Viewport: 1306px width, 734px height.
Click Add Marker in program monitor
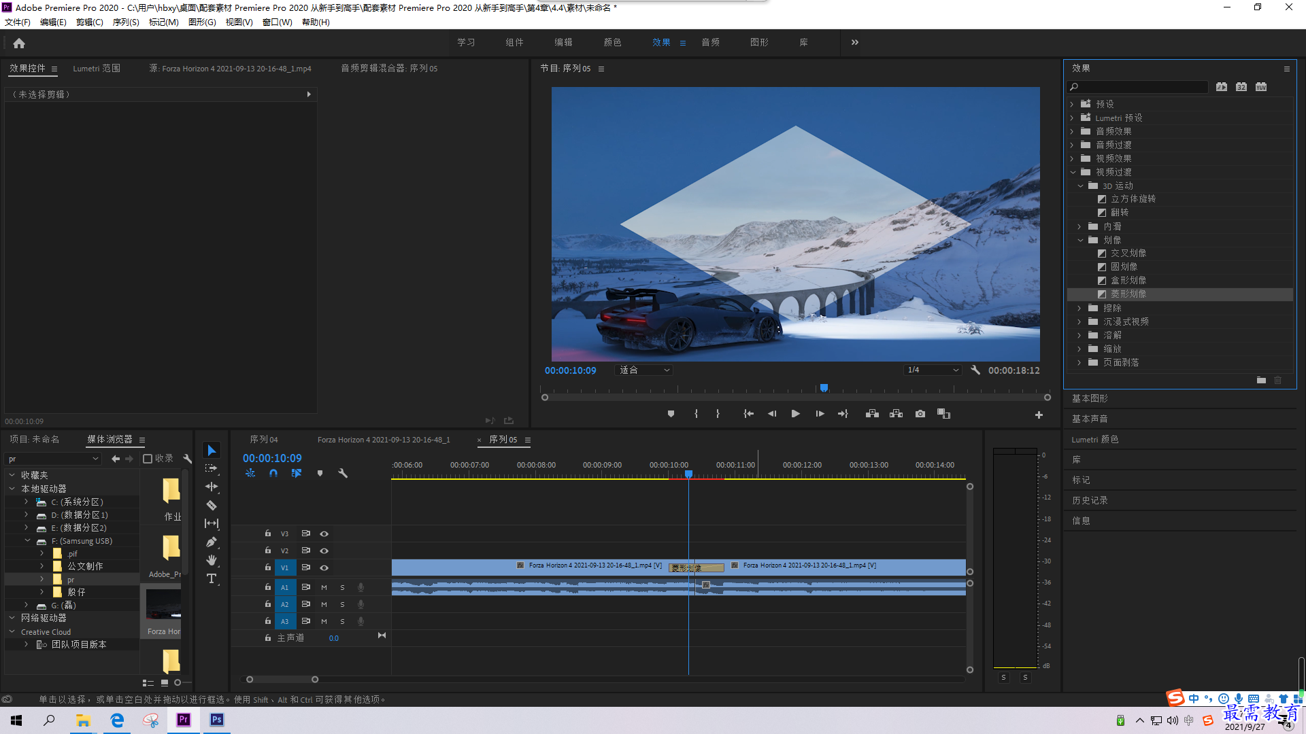pos(671,414)
